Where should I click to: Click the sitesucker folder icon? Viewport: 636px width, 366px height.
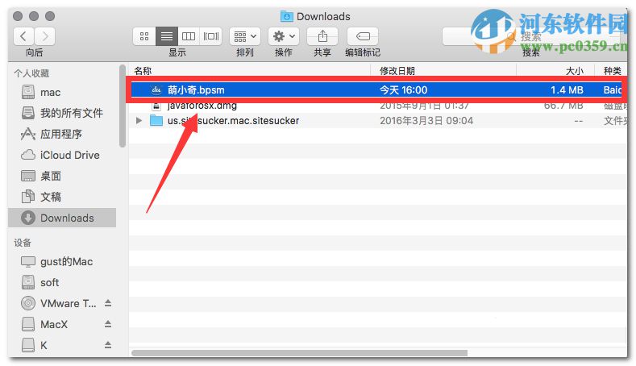pos(156,120)
